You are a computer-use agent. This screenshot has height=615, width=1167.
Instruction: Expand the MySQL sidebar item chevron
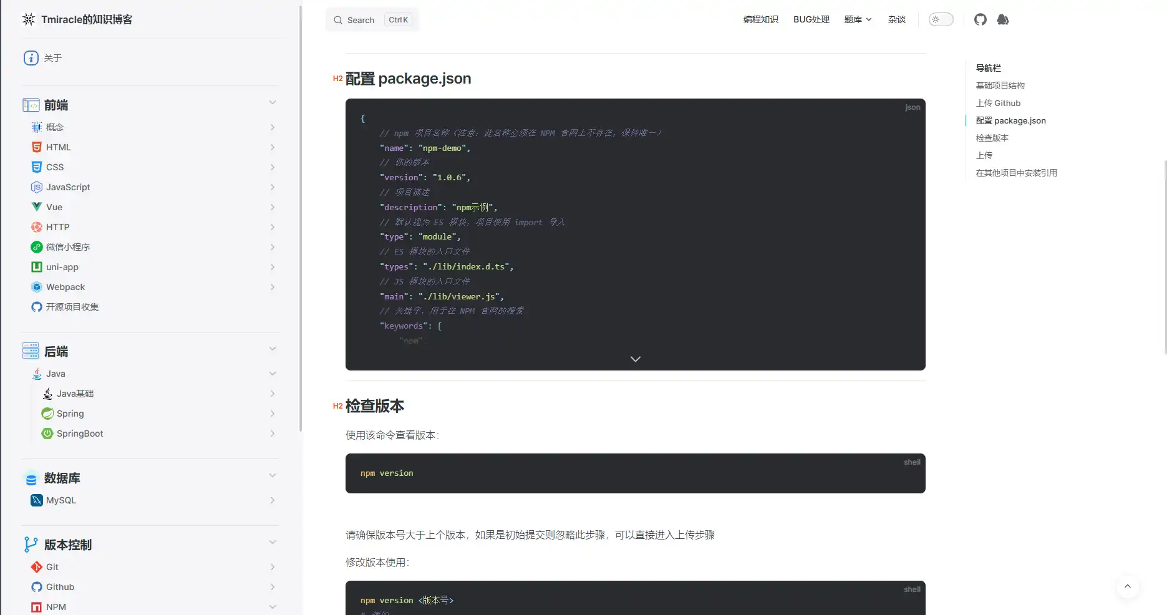point(273,500)
